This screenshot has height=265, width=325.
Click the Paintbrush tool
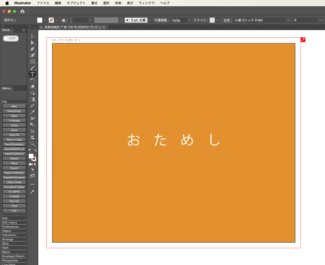point(32,68)
